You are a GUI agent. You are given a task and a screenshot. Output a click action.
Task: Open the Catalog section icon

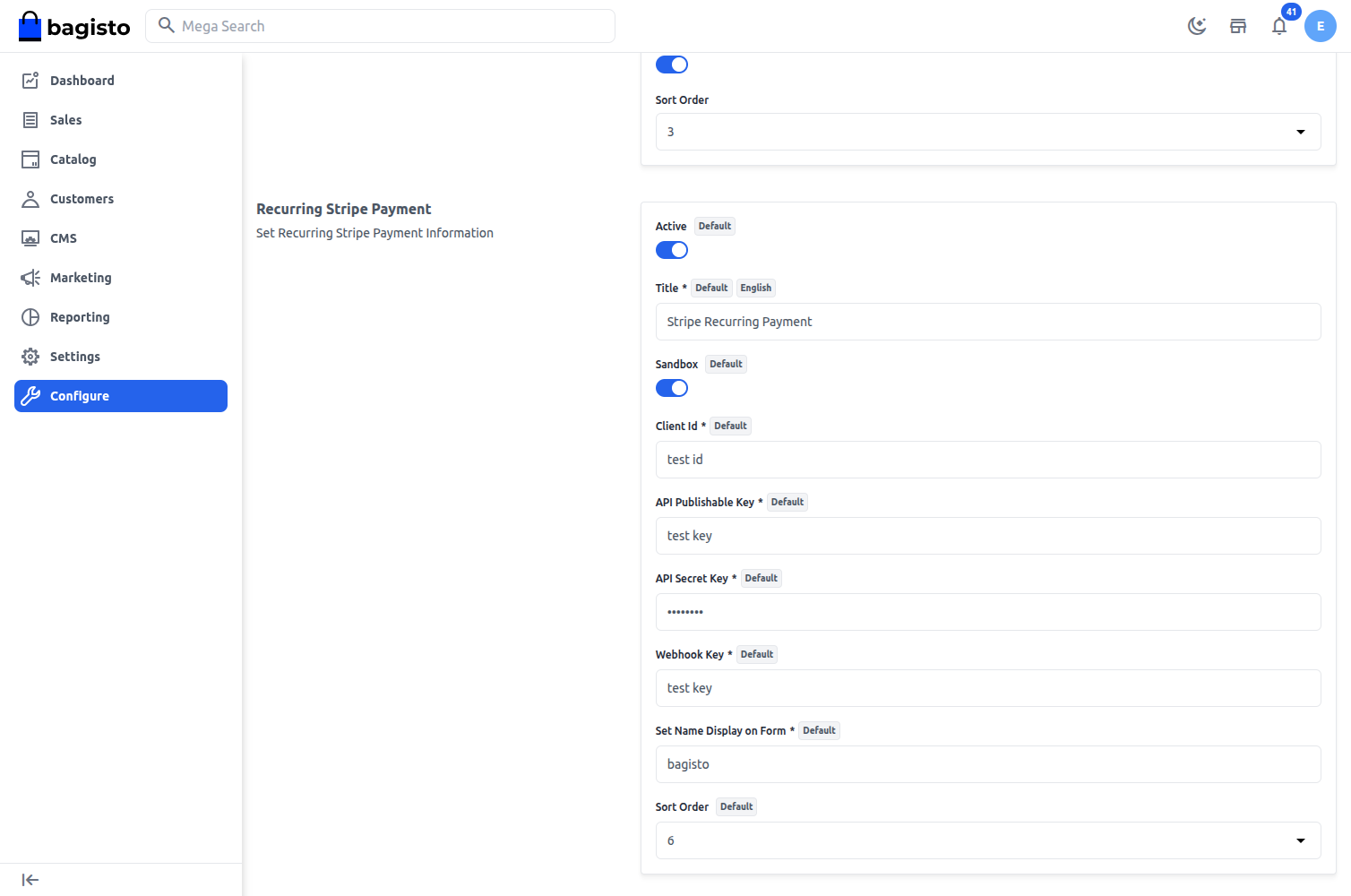(x=30, y=159)
